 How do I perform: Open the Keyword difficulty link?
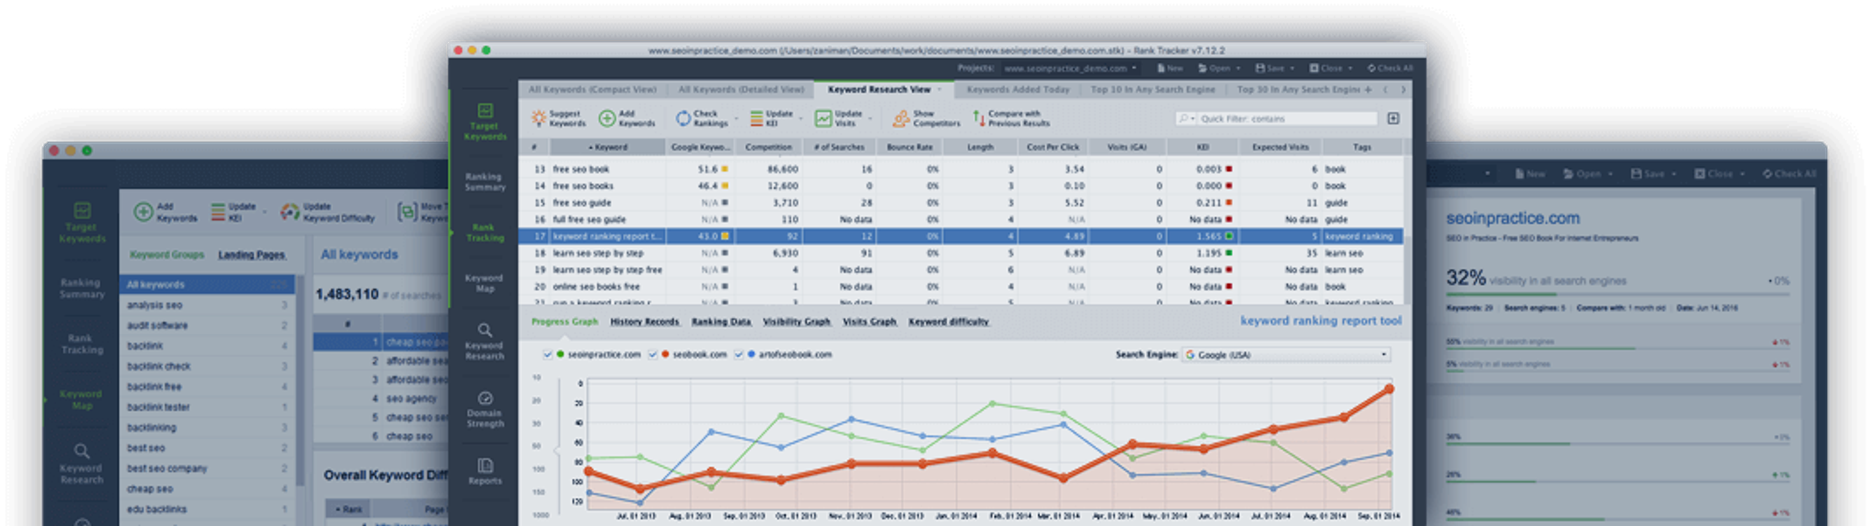point(948,322)
